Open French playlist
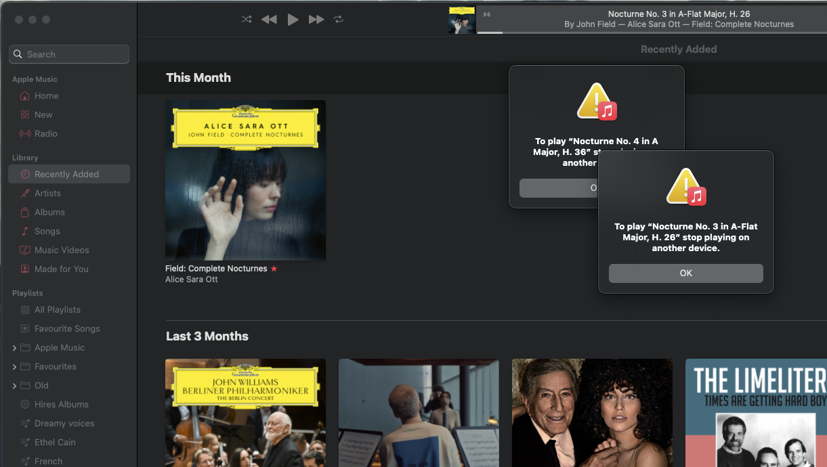Image resolution: width=827 pixels, height=467 pixels. (69, 462)
